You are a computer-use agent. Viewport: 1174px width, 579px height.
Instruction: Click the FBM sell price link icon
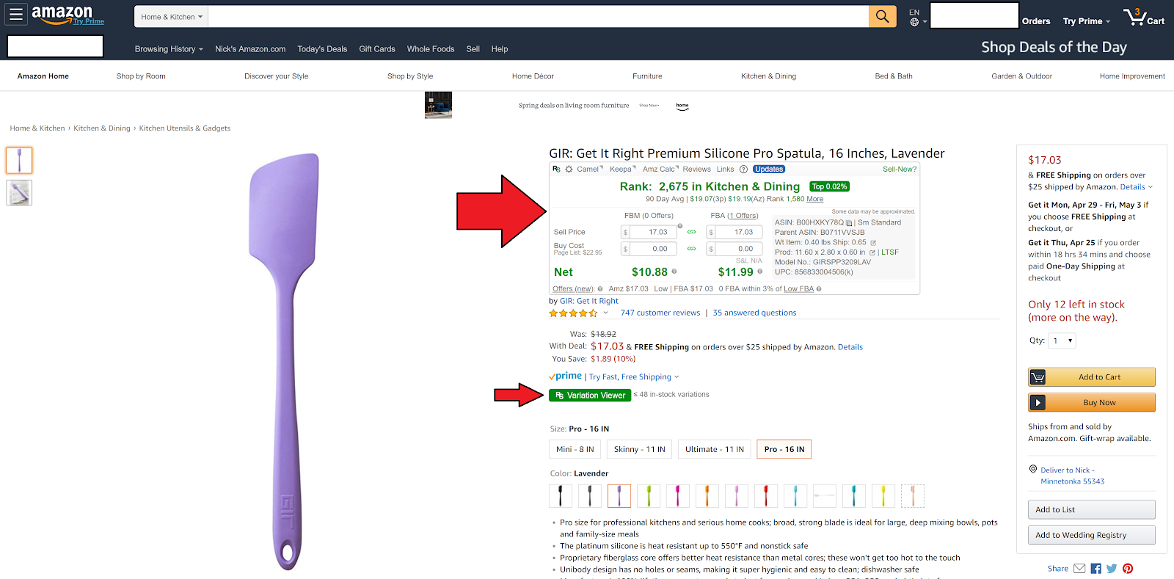tap(691, 232)
